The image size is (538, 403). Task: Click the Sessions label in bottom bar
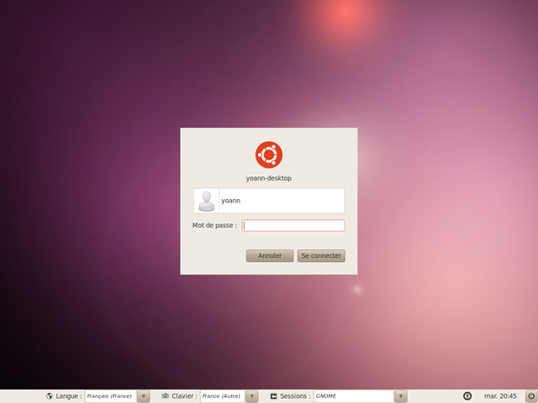(x=295, y=396)
